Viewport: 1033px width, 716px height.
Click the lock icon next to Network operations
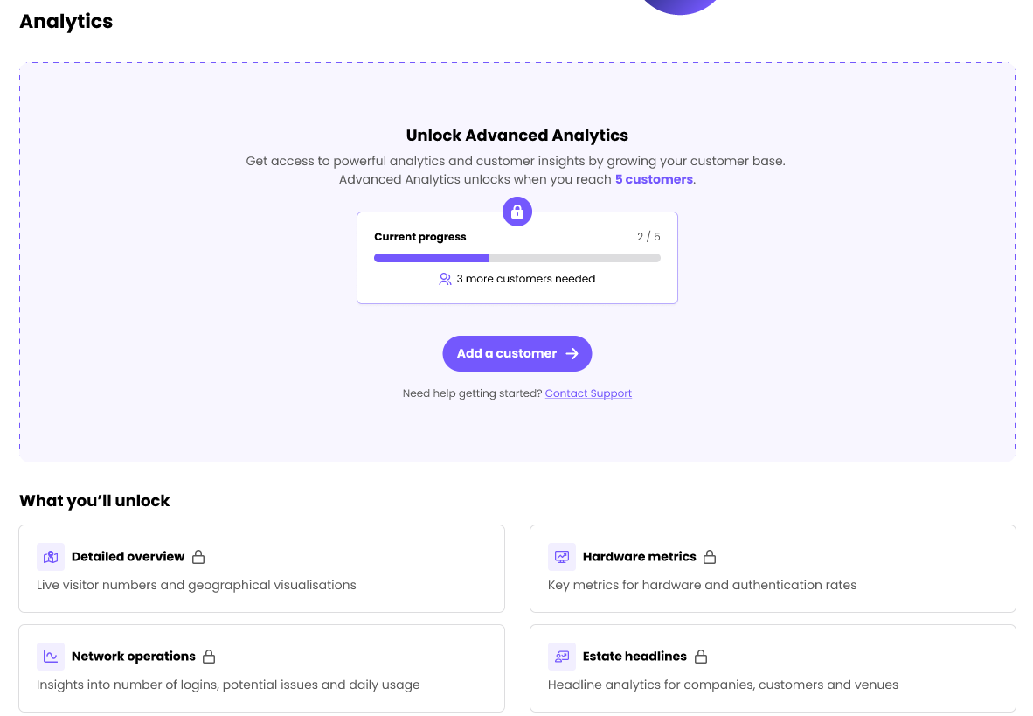pos(209,657)
